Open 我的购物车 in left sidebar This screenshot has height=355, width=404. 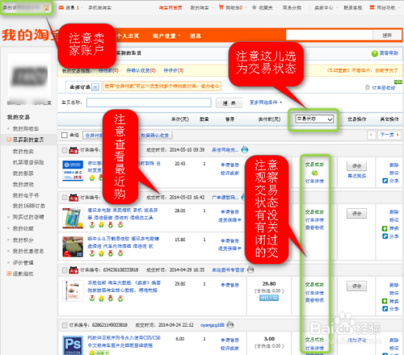coord(26,128)
